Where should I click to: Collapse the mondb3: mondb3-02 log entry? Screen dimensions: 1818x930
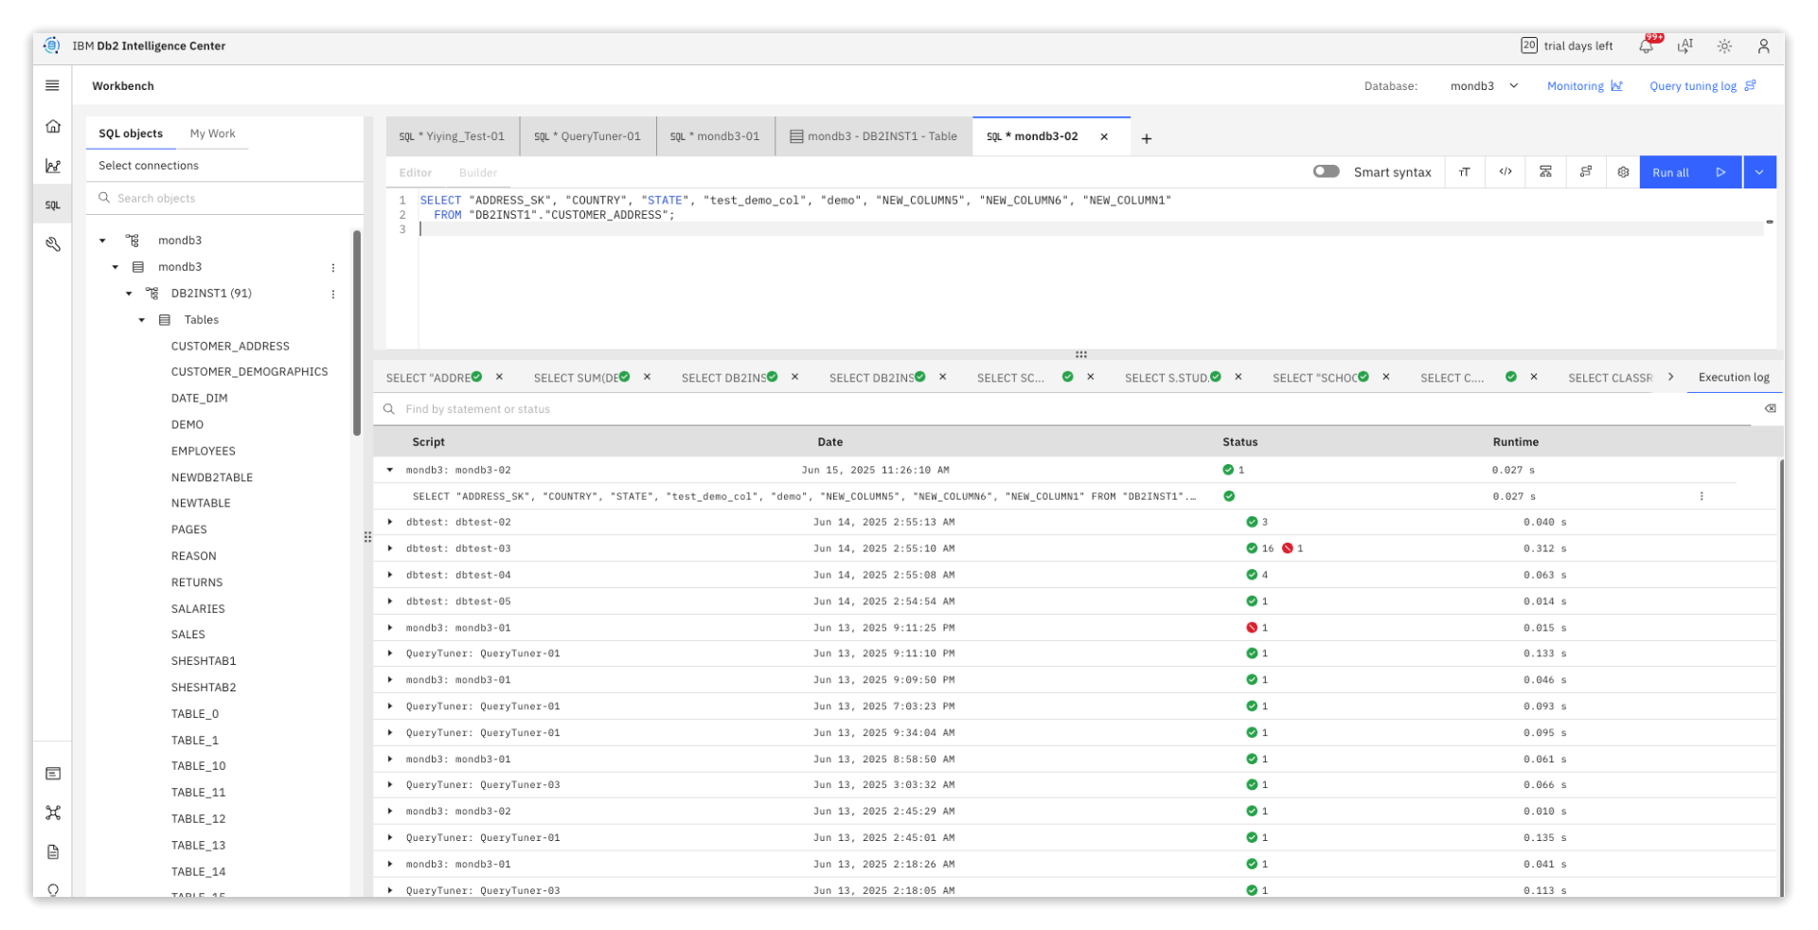pos(390,470)
